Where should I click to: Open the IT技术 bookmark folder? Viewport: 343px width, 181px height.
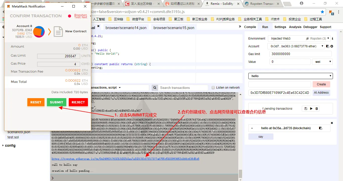273,19
